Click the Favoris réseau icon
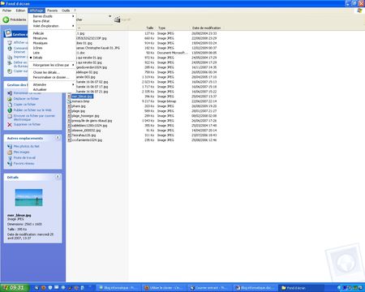365x292 pixels. click(x=10, y=164)
